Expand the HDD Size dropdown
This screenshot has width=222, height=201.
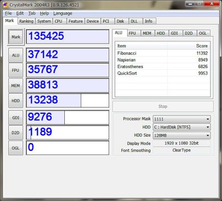(182, 135)
